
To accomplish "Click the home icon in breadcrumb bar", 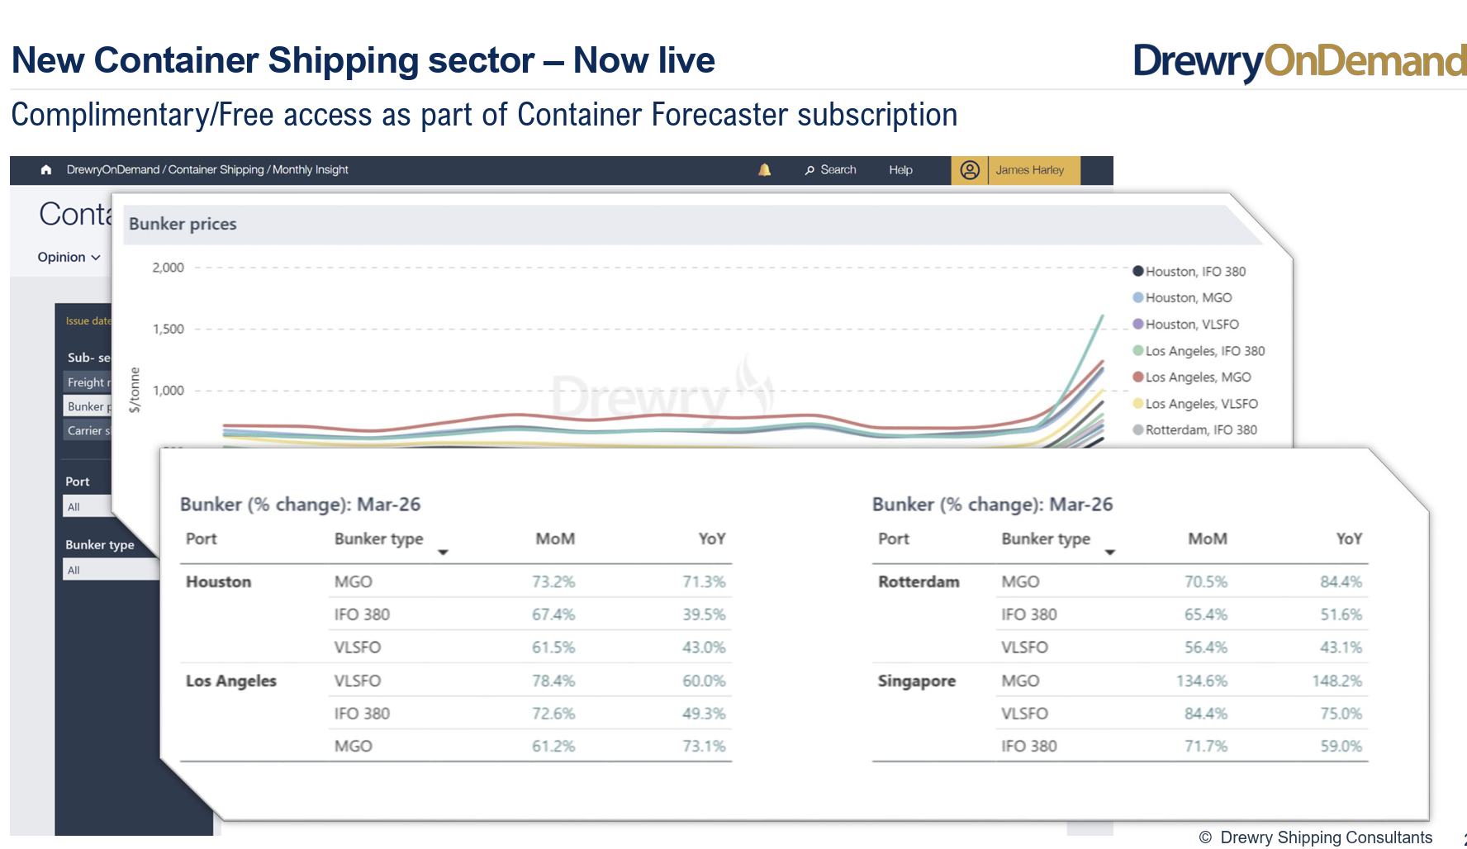I will [x=46, y=170].
